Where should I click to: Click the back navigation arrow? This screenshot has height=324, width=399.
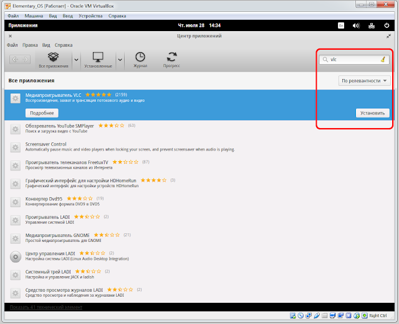(15, 60)
